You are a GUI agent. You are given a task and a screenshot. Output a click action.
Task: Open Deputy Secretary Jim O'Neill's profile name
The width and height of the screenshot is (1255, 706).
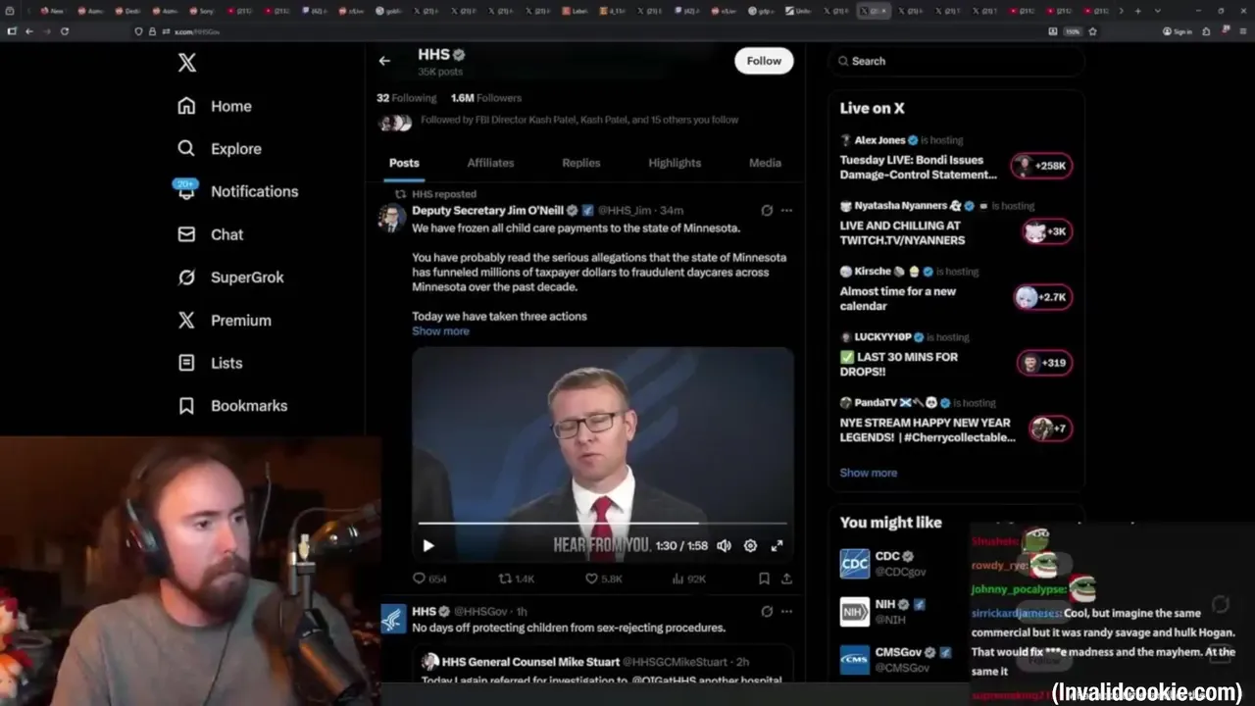pos(487,211)
